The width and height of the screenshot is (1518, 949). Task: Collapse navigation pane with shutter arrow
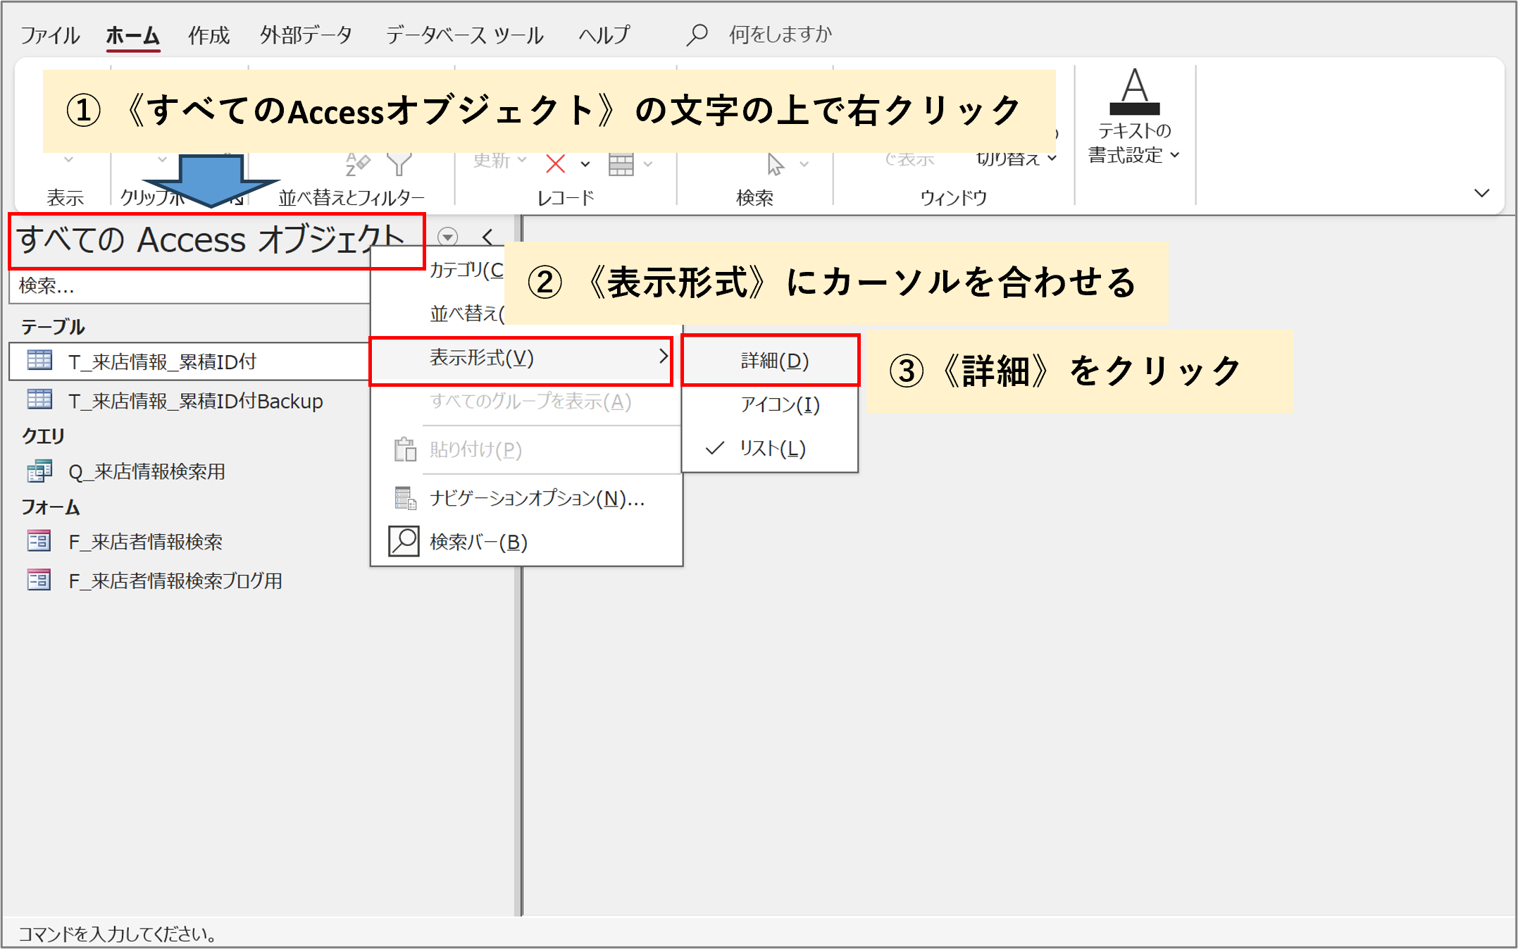(x=487, y=237)
